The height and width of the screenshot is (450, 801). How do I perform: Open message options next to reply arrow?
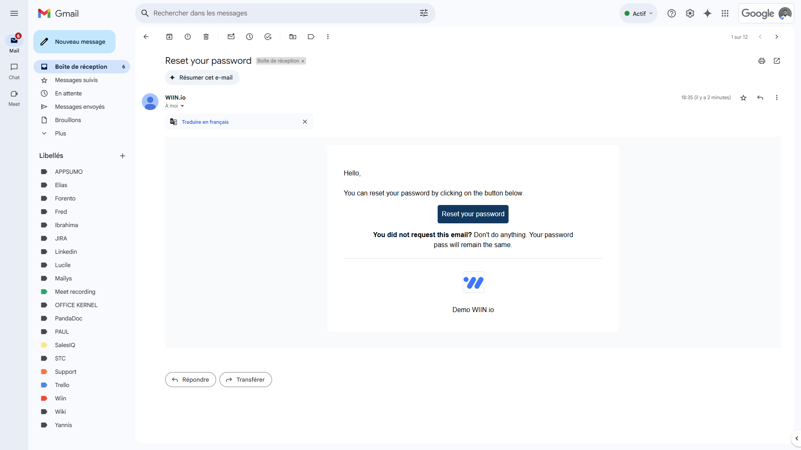(777, 97)
